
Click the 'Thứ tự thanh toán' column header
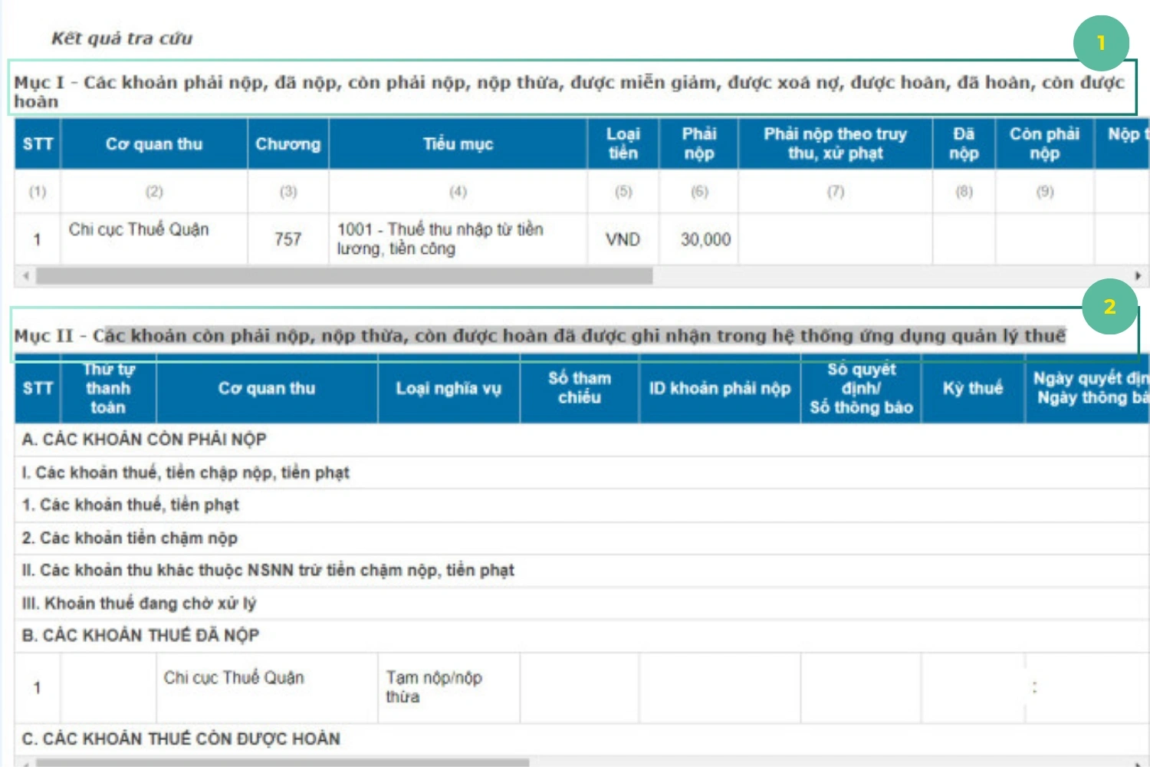point(108,388)
